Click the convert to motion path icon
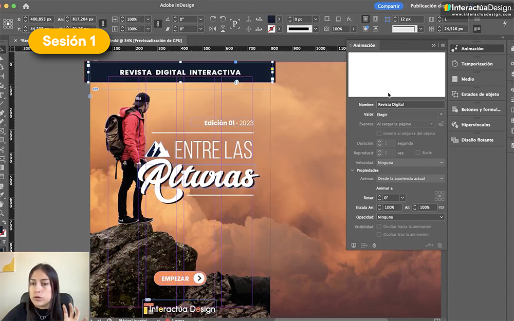Viewport: 514px width, 321px height. (429, 246)
